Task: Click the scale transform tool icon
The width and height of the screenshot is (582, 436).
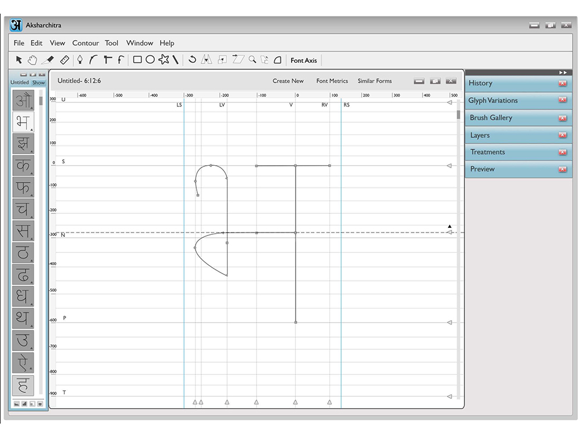Action: click(222, 60)
